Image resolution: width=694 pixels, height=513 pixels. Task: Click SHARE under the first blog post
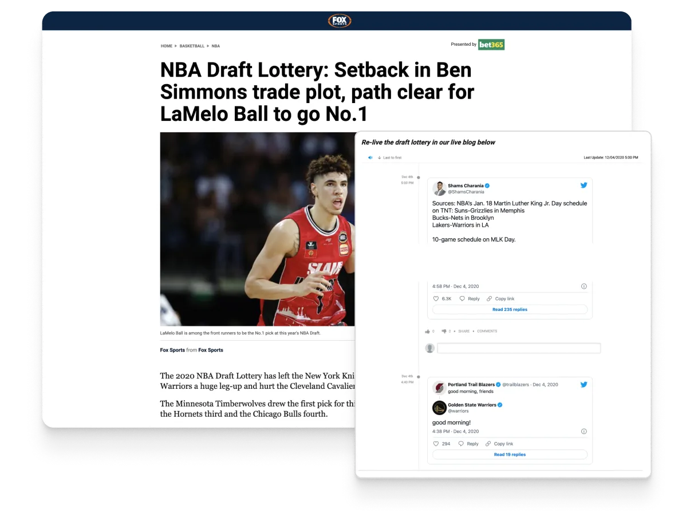(x=464, y=331)
